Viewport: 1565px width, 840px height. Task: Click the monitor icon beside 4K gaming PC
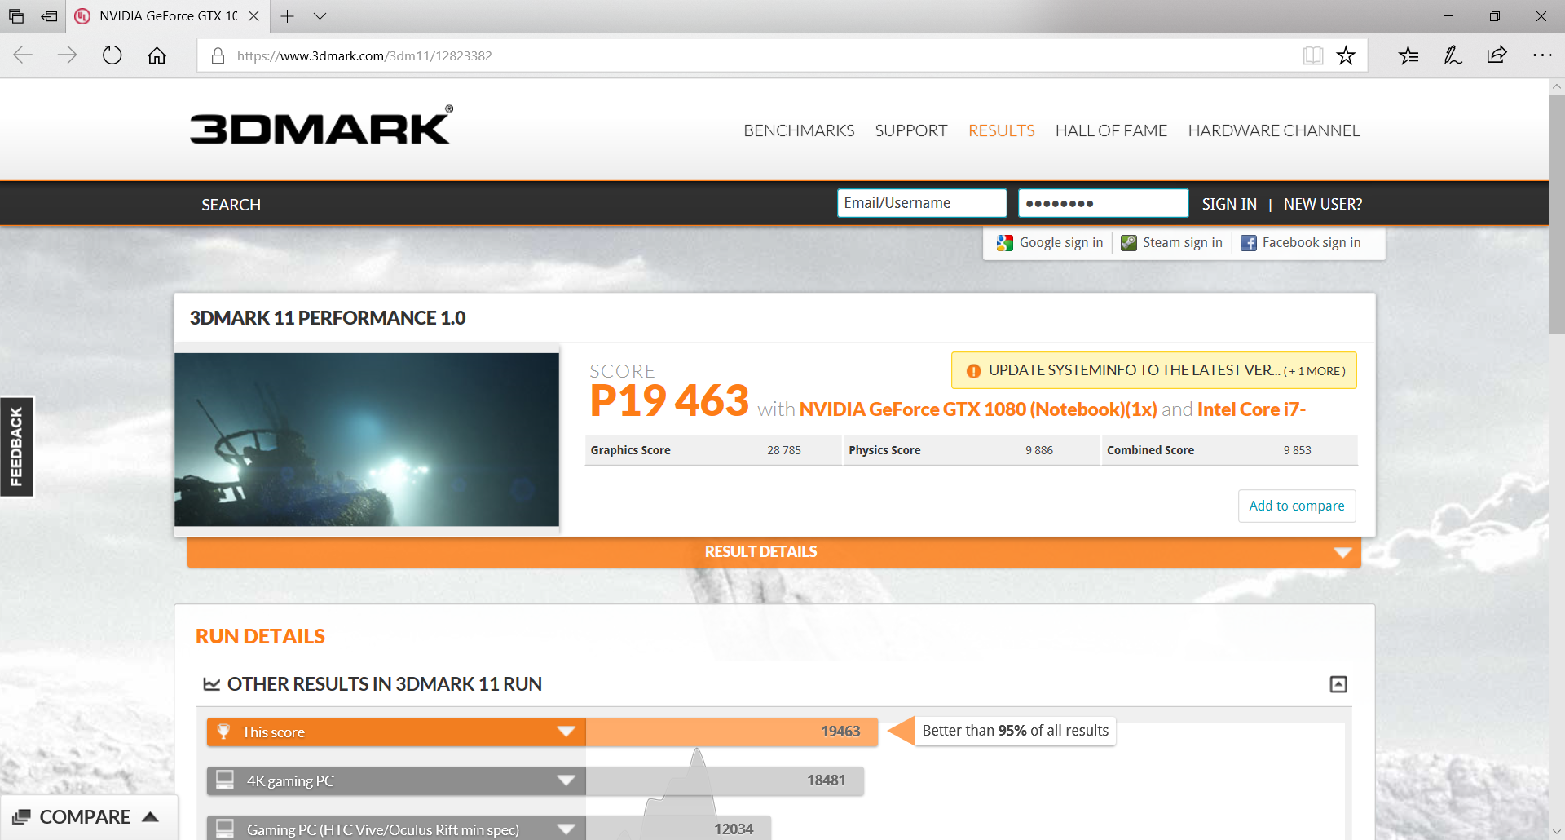[224, 780]
